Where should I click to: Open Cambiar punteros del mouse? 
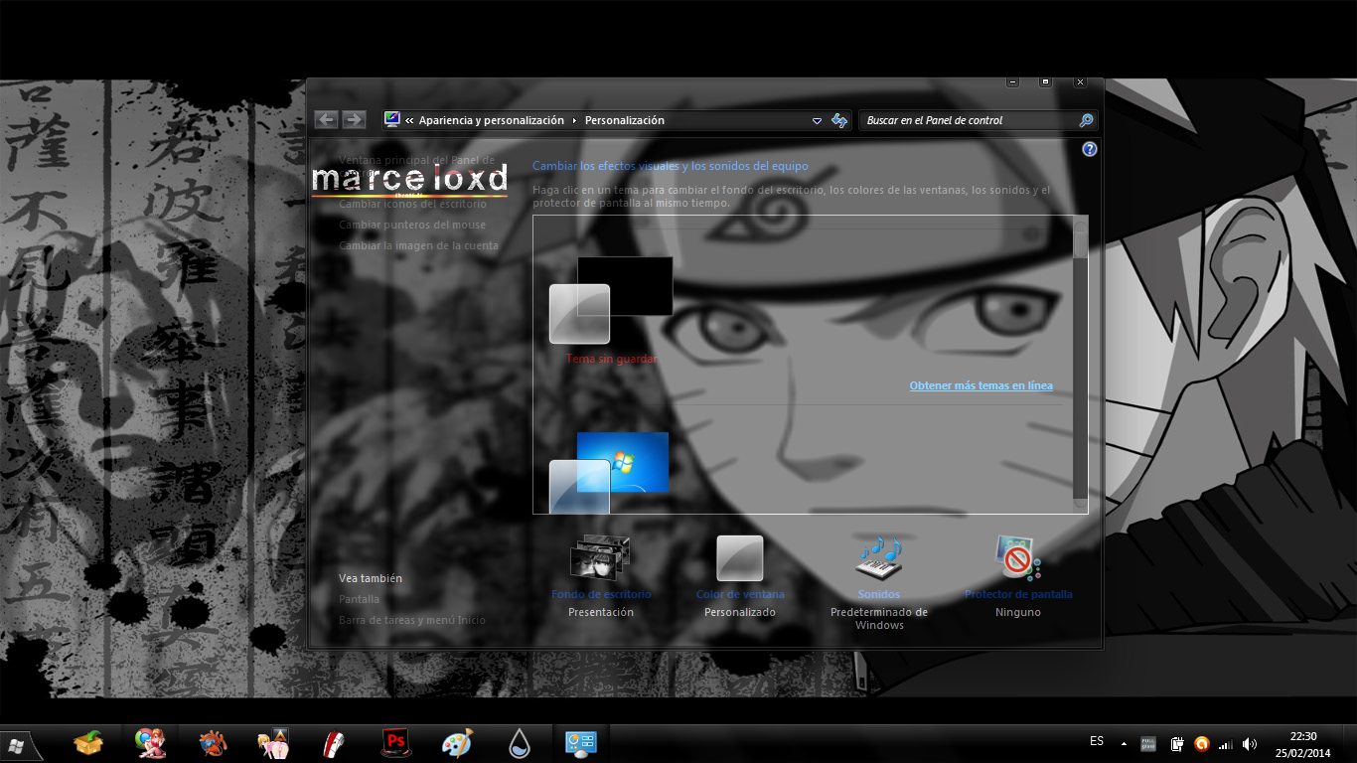point(412,225)
